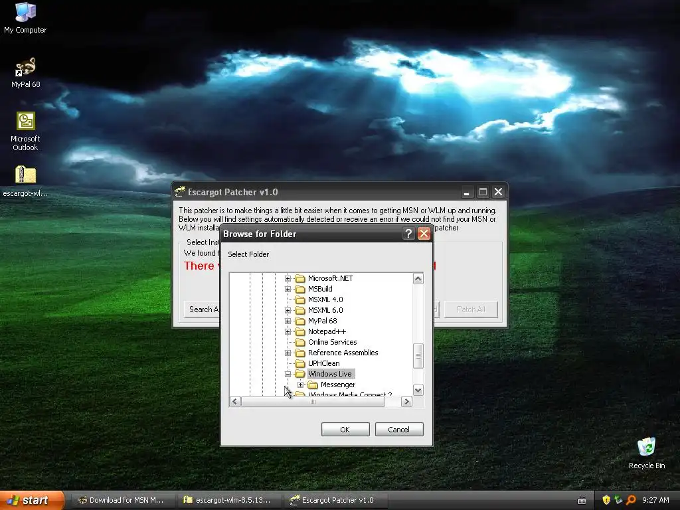Open the Microsoft Outlook desktop icon
This screenshot has height=510, width=680.
click(x=25, y=131)
